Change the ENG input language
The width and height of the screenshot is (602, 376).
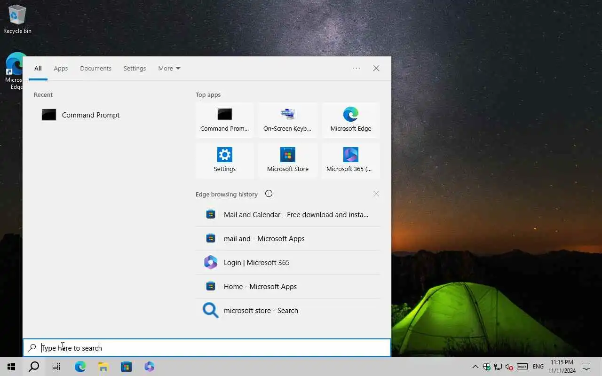pos(538,367)
